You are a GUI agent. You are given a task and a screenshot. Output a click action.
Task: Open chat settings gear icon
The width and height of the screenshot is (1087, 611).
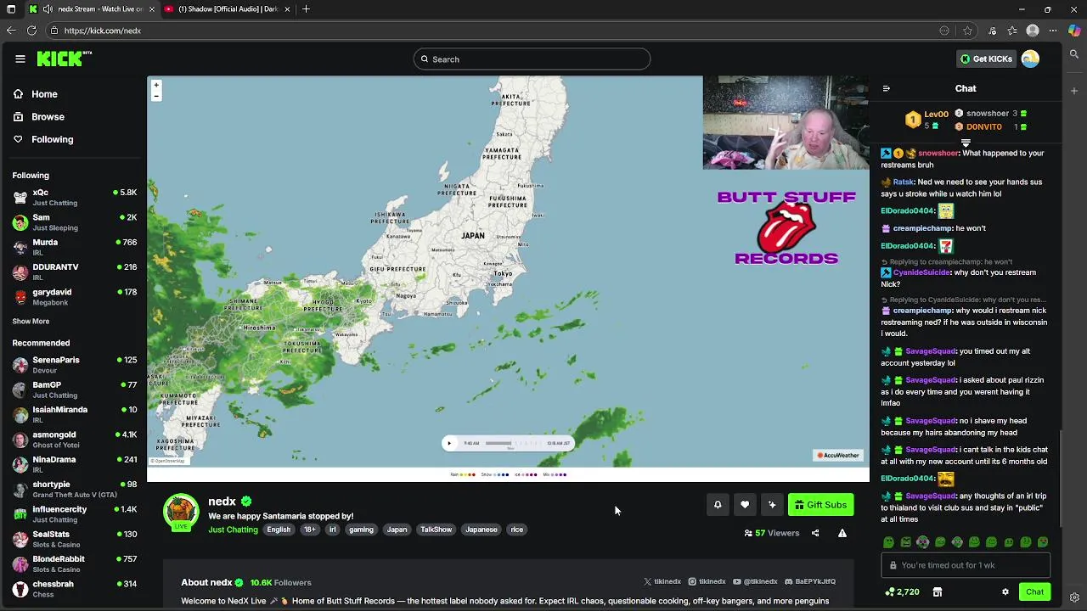pos(1005,592)
